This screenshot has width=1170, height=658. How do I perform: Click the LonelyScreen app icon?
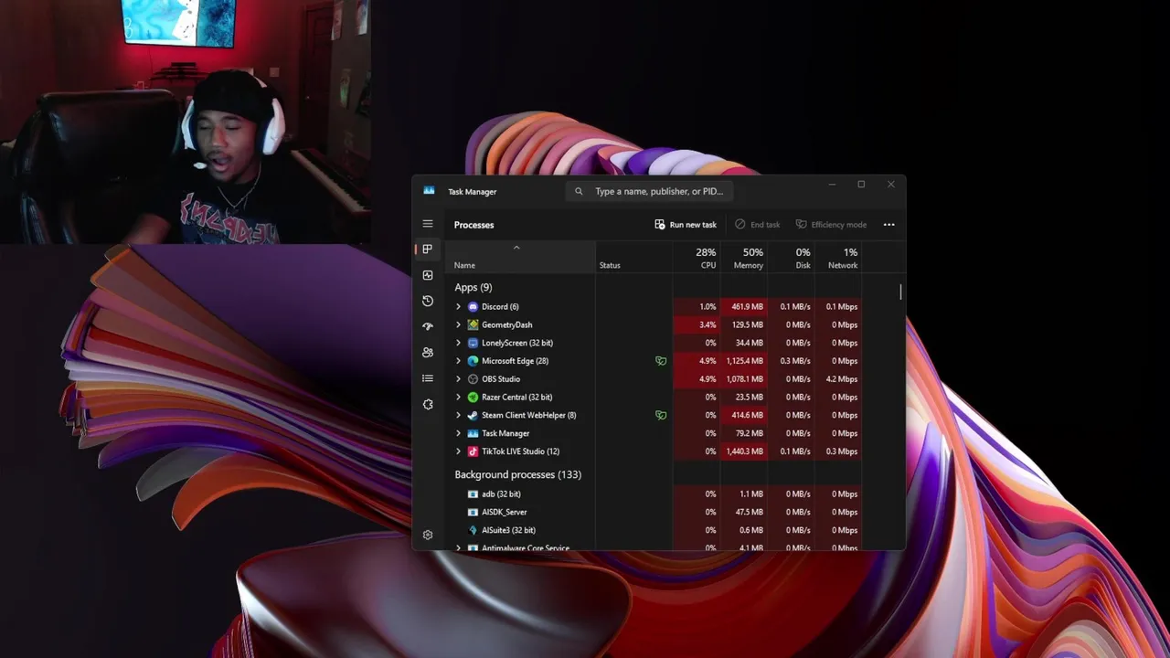(x=473, y=343)
